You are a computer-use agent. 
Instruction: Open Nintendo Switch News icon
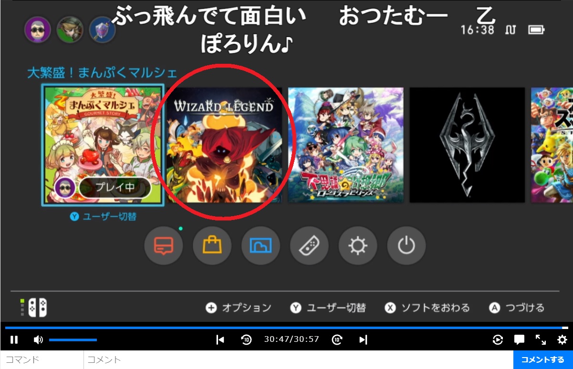pos(164,246)
